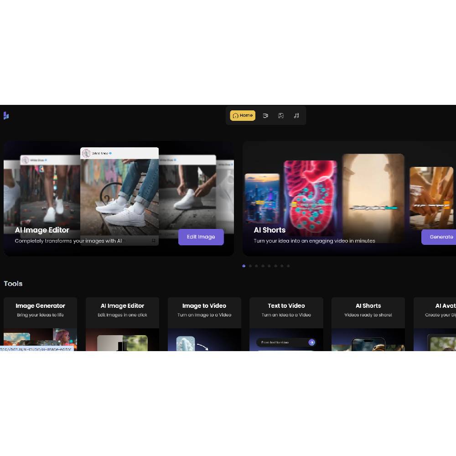This screenshot has height=456, width=456.
Task: Click the Text to Video card title
Action: [286, 306]
